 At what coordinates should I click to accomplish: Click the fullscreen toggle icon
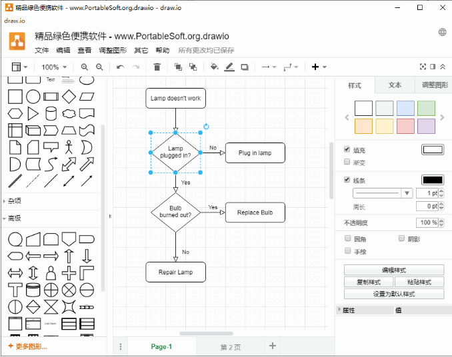(423, 67)
